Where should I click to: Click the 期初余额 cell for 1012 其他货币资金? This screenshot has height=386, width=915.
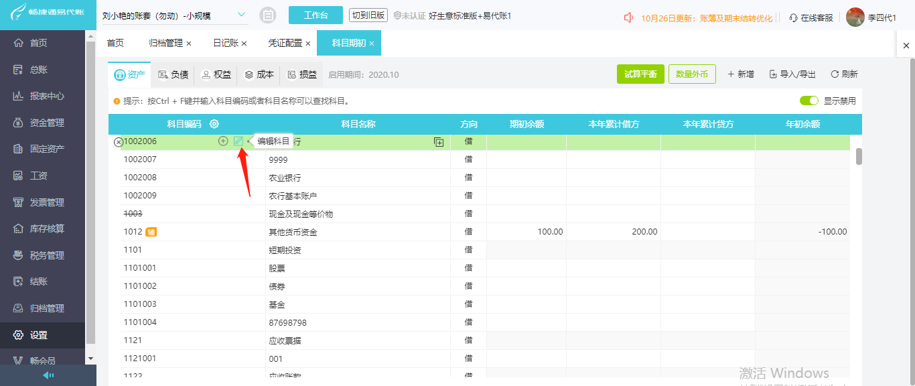(526, 232)
